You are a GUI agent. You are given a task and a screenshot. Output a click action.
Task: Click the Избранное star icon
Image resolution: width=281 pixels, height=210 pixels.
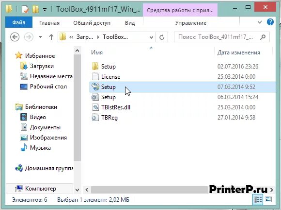point(18,55)
